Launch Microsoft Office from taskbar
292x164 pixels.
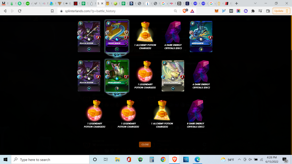point(129,159)
